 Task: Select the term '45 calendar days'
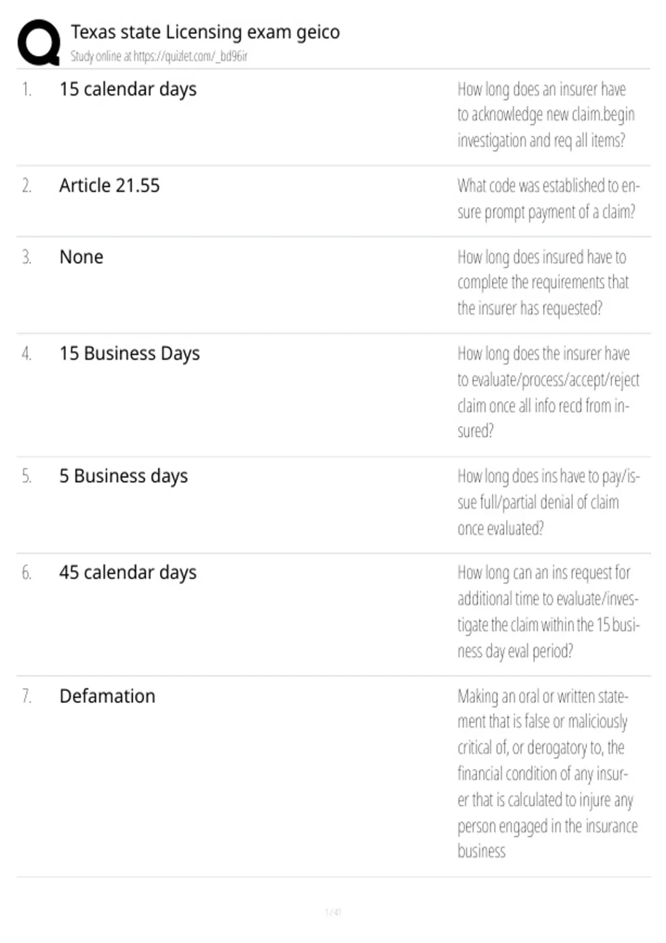(128, 572)
